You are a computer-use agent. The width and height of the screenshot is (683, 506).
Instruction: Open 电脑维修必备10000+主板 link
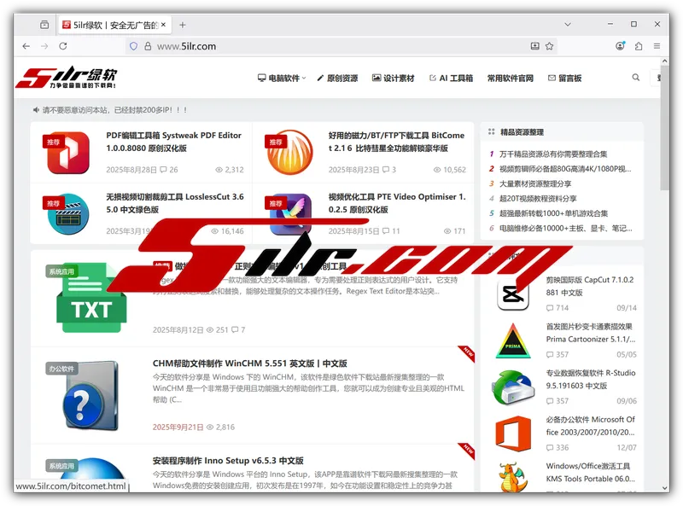[565, 228]
